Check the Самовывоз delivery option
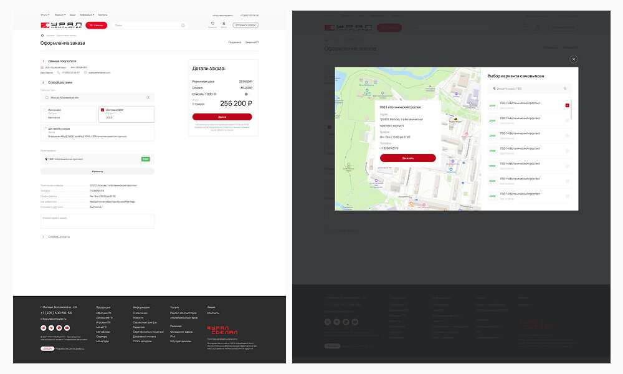The image size is (623, 374). coord(44,110)
